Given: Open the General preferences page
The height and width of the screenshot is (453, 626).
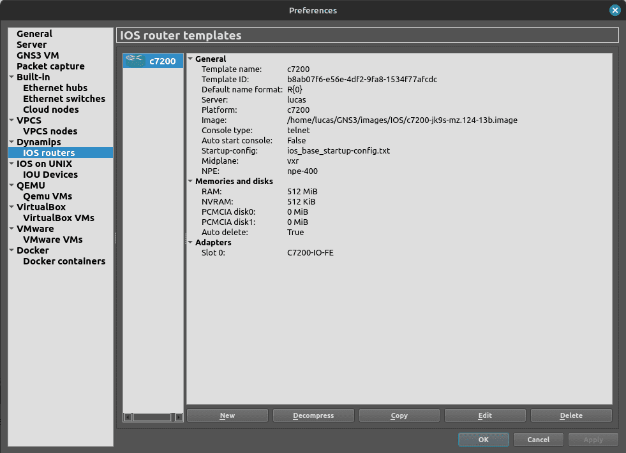Looking at the screenshot, I should (34, 34).
